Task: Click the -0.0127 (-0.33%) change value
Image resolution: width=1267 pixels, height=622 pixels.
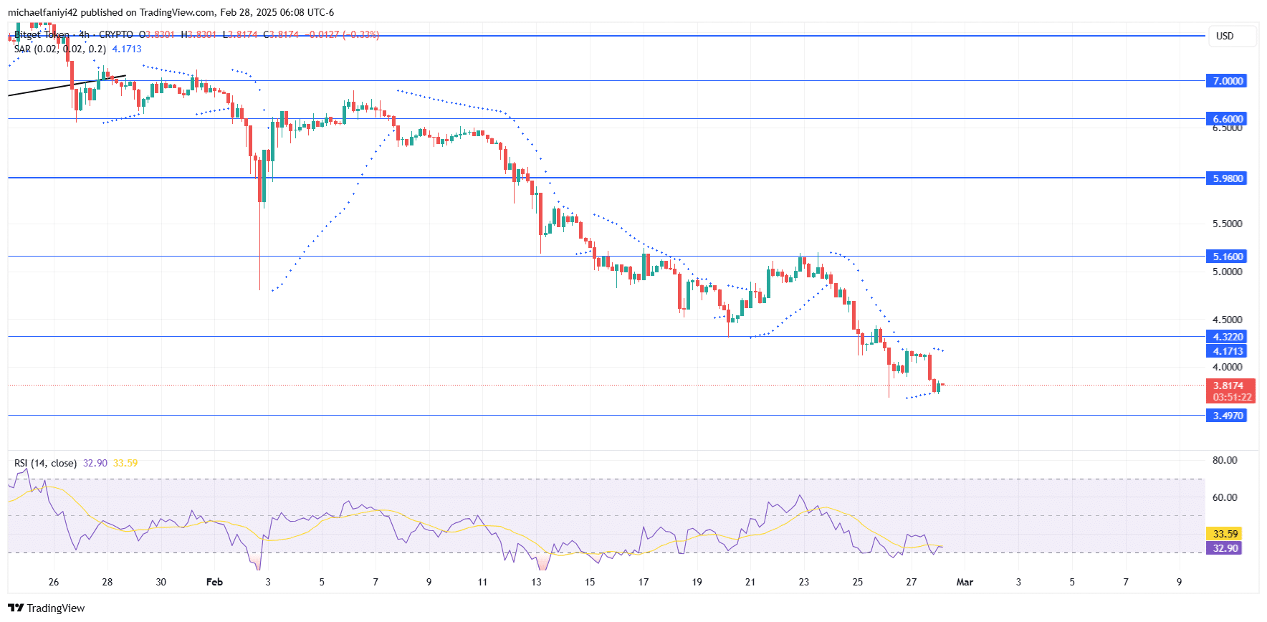Action: [x=341, y=34]
